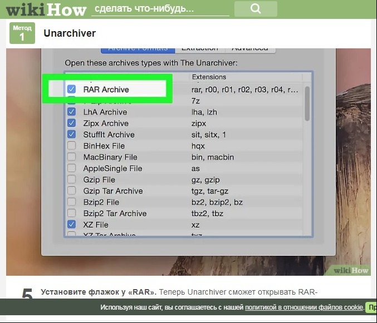This screenshot has height=323, width=377.
Task: Click the magnifier search button
Action: tap(256, 9)
